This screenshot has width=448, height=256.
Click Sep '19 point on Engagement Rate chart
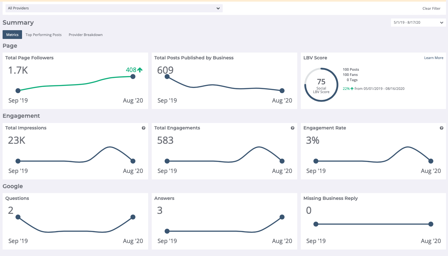pyautogui.click(x=316, y=161)
